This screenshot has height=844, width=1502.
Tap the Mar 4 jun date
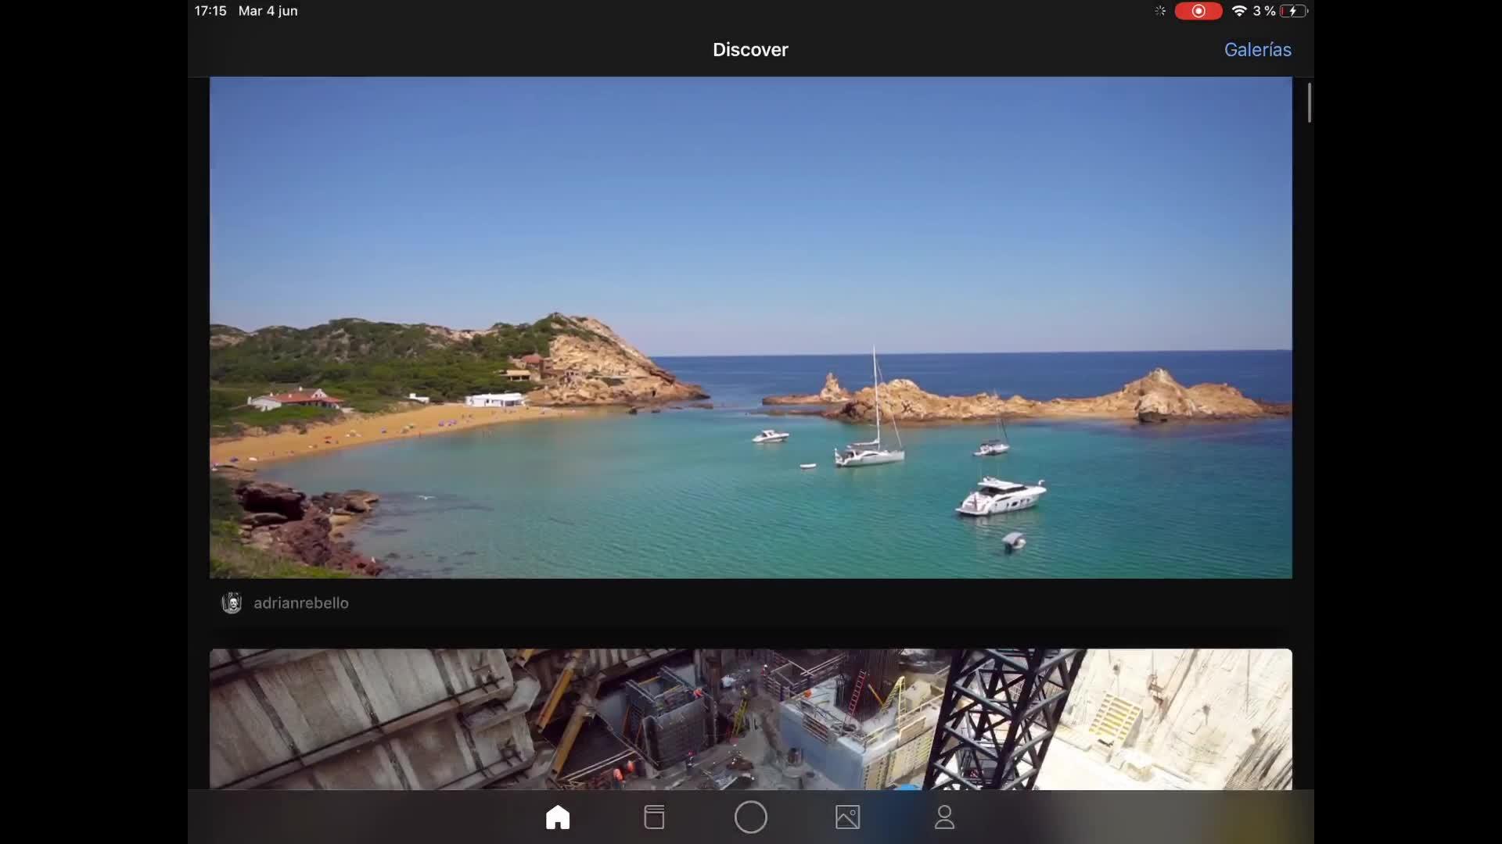[x=268, y=11]
